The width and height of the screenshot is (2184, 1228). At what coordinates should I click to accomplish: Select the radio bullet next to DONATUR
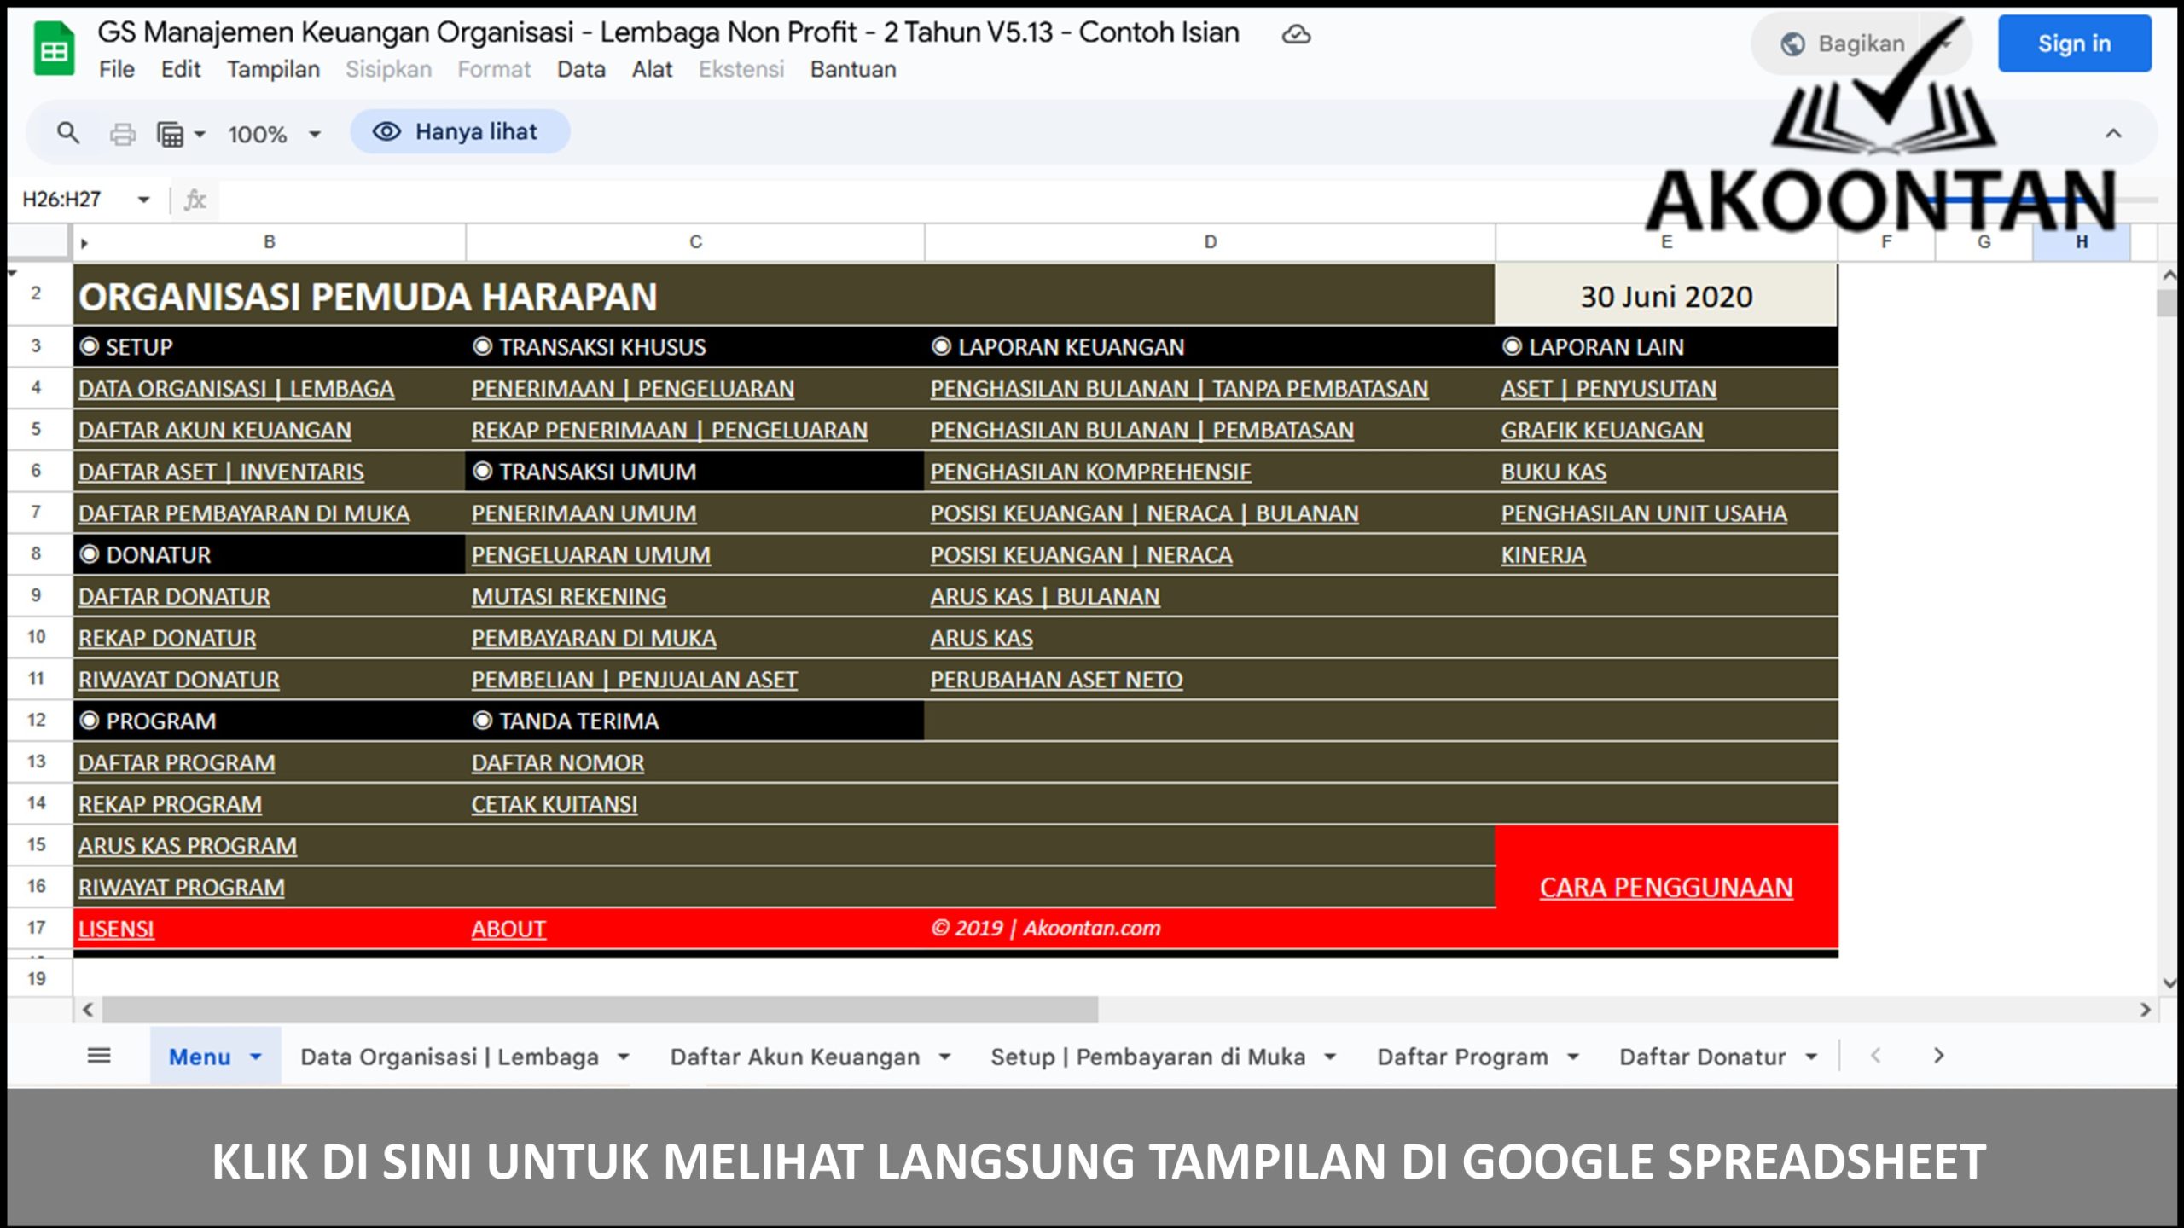click(x=89, y=554)
